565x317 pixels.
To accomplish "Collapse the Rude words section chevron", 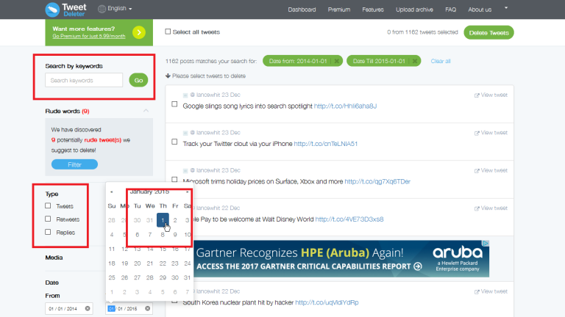I will (x=146, y=111).
